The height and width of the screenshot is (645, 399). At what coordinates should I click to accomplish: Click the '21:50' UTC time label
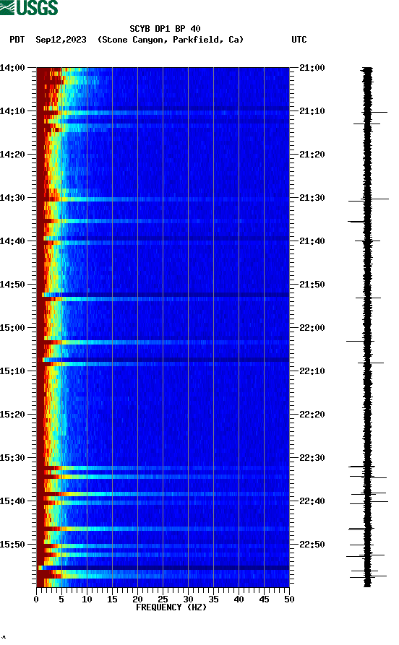tap(312, 285)
